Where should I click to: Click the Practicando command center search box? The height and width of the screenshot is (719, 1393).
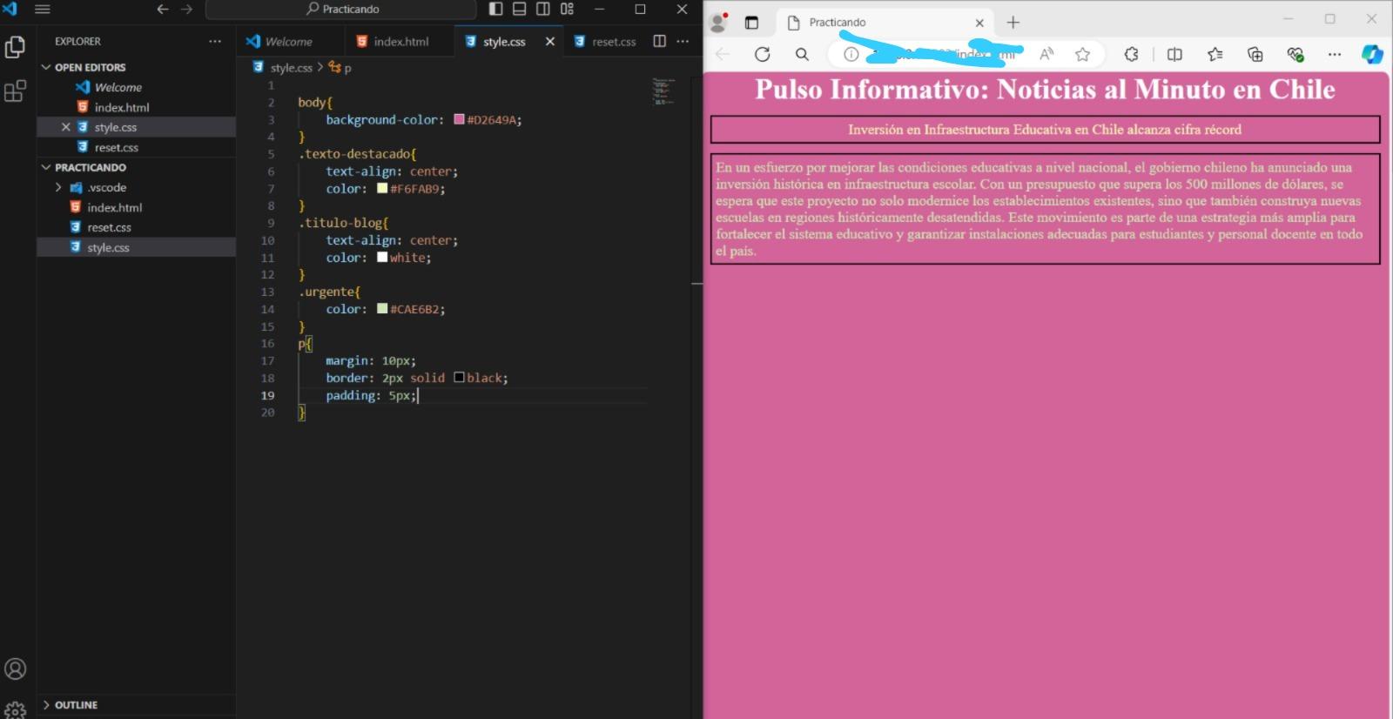coord(341,9)
